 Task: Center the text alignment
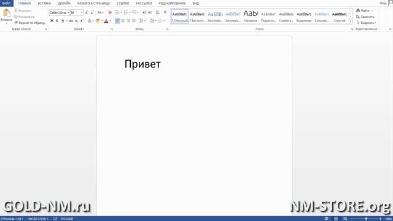123,21
